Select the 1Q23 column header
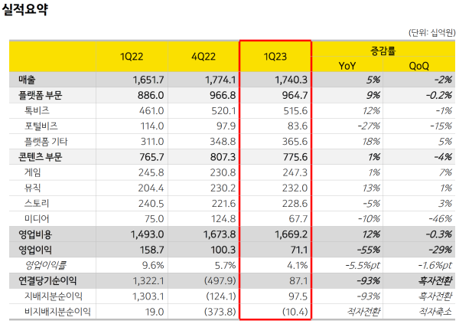Viewport: 459px width, 324px height. click(x=275, y=56)
